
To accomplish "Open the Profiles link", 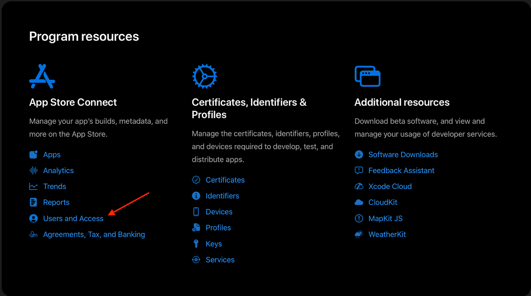I will pyautogui.click(x=218, y=227).
